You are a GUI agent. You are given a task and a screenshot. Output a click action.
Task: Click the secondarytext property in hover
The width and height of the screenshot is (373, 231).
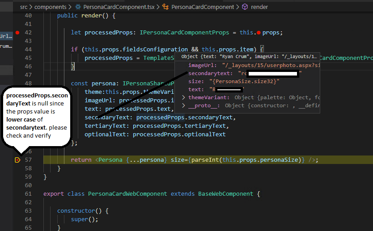209,73
